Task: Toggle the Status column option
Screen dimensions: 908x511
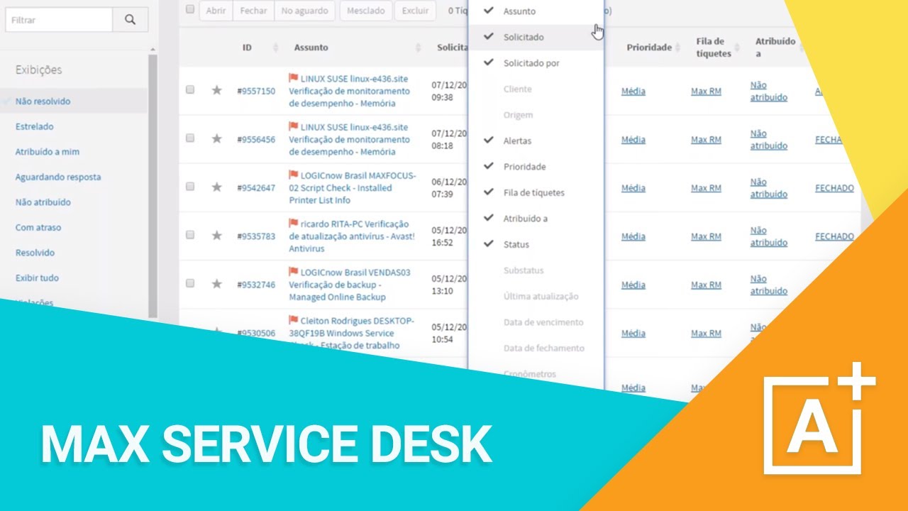Action: point(536,244)
